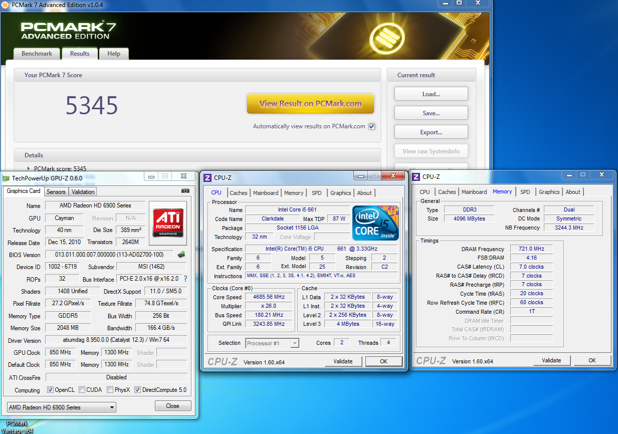Viewport: 618px width, 434px height.
Task: Click View Result on PCMark.com button
Action: 310,104
